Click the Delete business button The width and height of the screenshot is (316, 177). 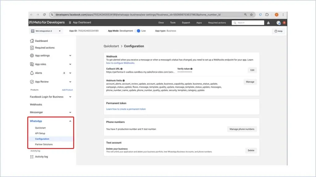point(251,151)
